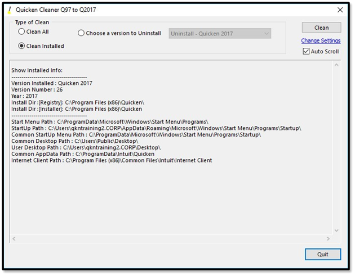Select the Clean All radio option
This screenshot has width=355, height=276.
coord(22,33)
